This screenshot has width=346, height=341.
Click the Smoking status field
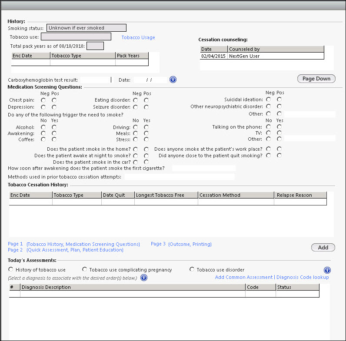(86, 28)
